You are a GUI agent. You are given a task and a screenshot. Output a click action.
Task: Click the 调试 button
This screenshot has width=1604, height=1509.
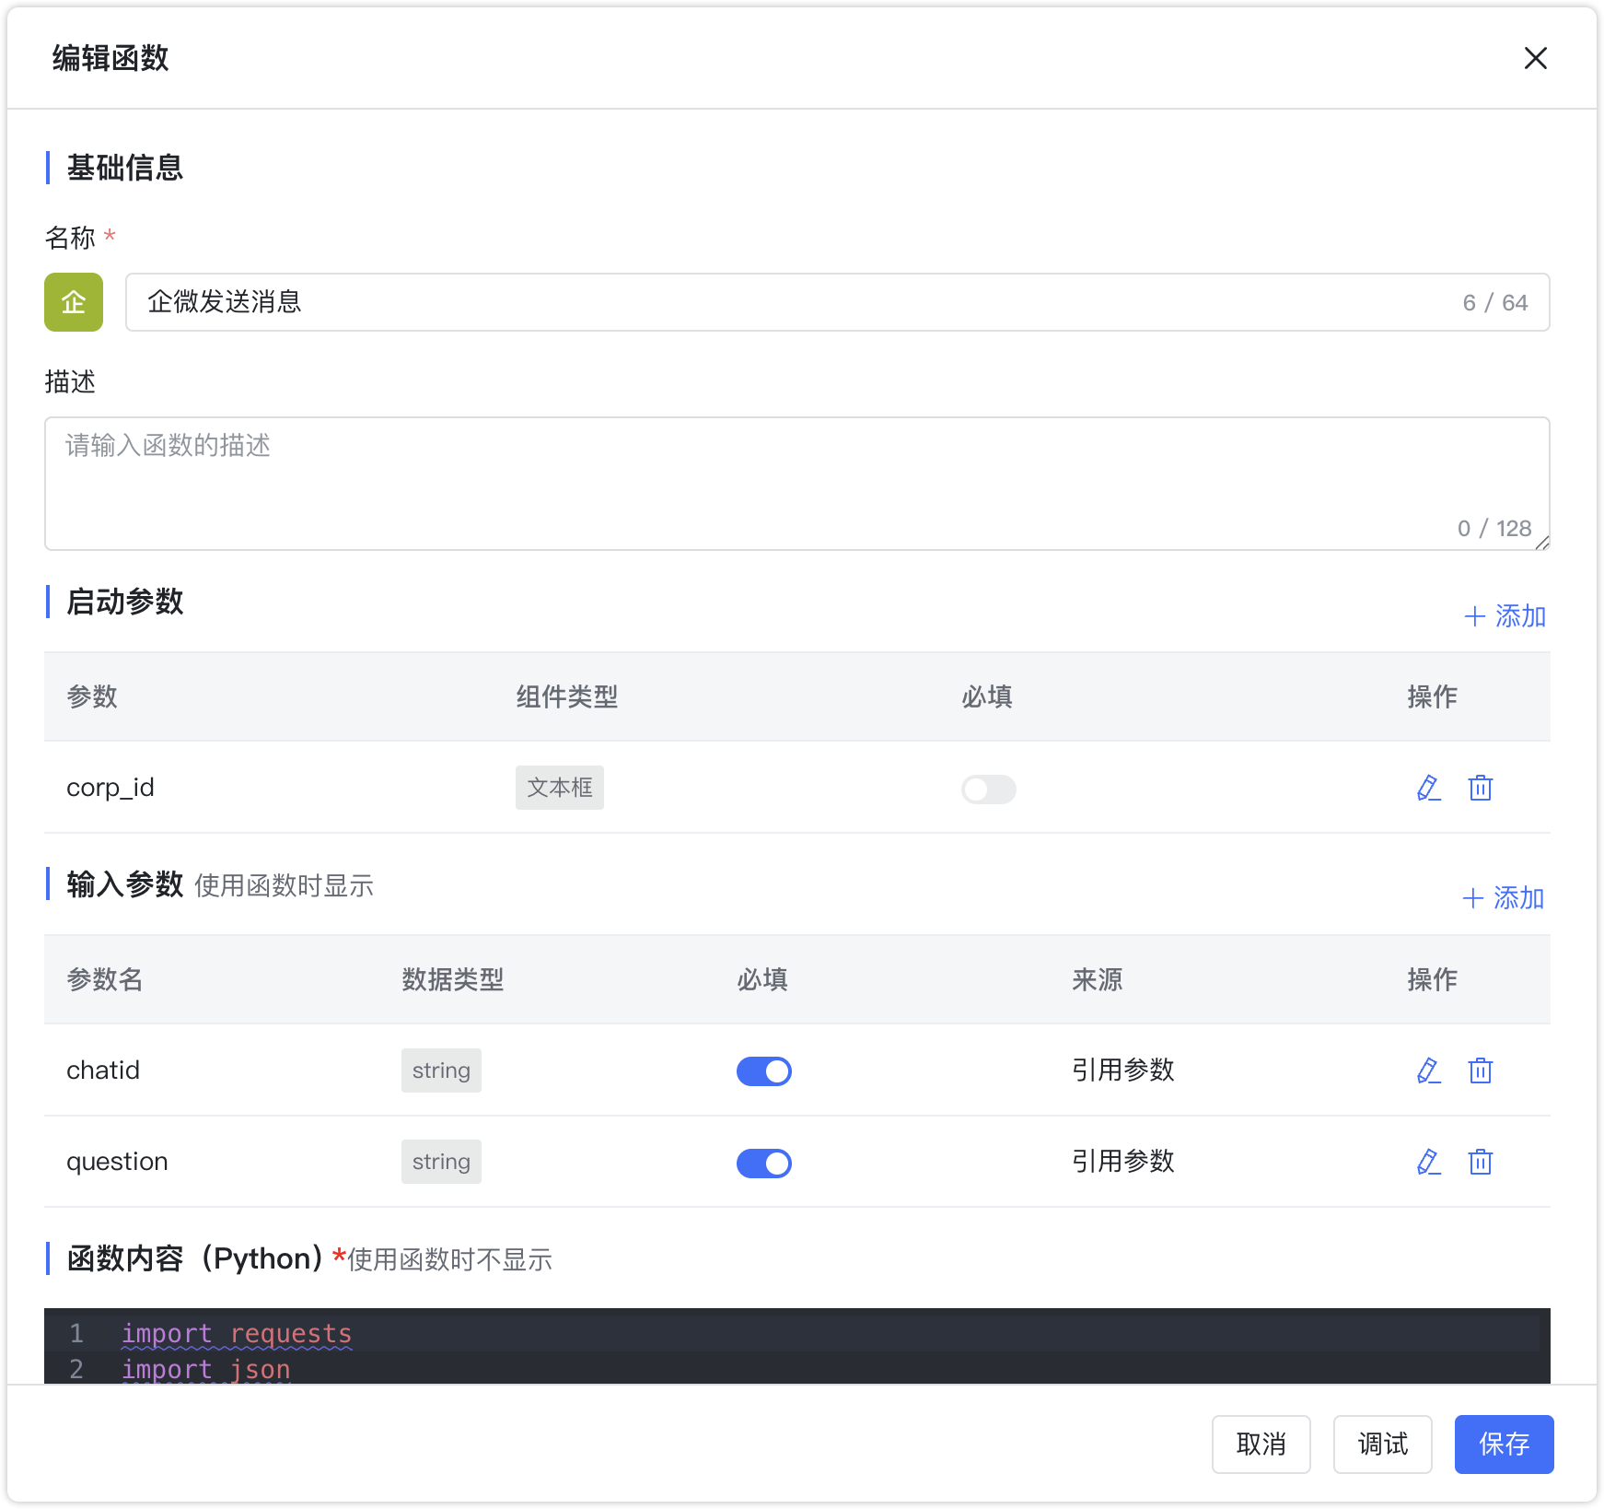click(x=1383, y=1445)
